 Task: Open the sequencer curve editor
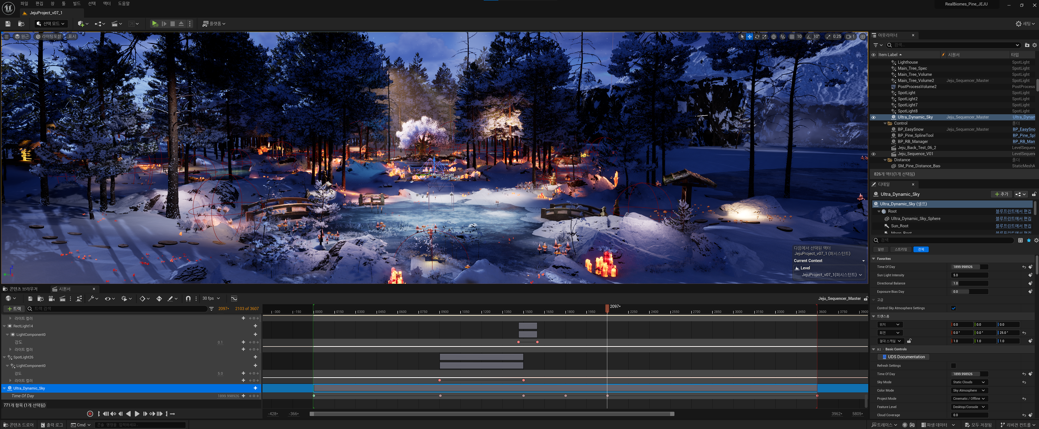(234, 298)
